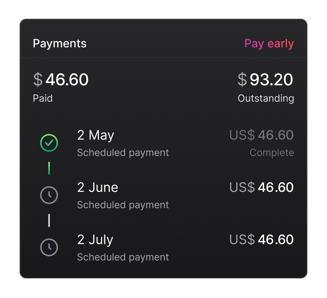Select the Paid label
This screenshot has width=327, height=298.
coord(43,98)
